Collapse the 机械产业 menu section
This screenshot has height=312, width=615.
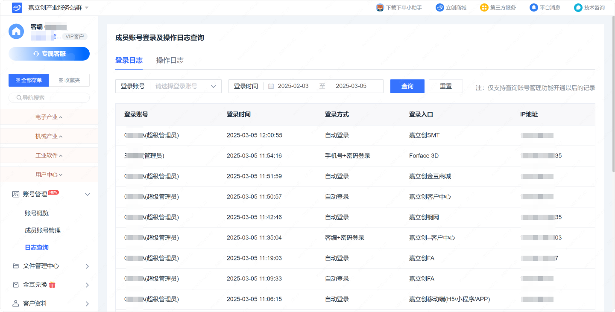point(49,136)
